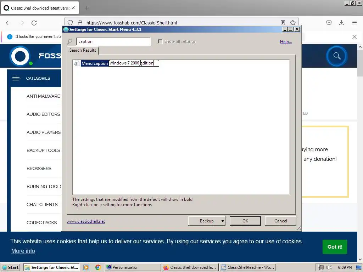Switch to the Personalization taskbar window

[x=133, y=267]
